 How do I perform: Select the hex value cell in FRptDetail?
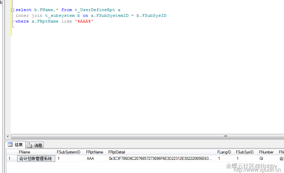tap(160, 159)
